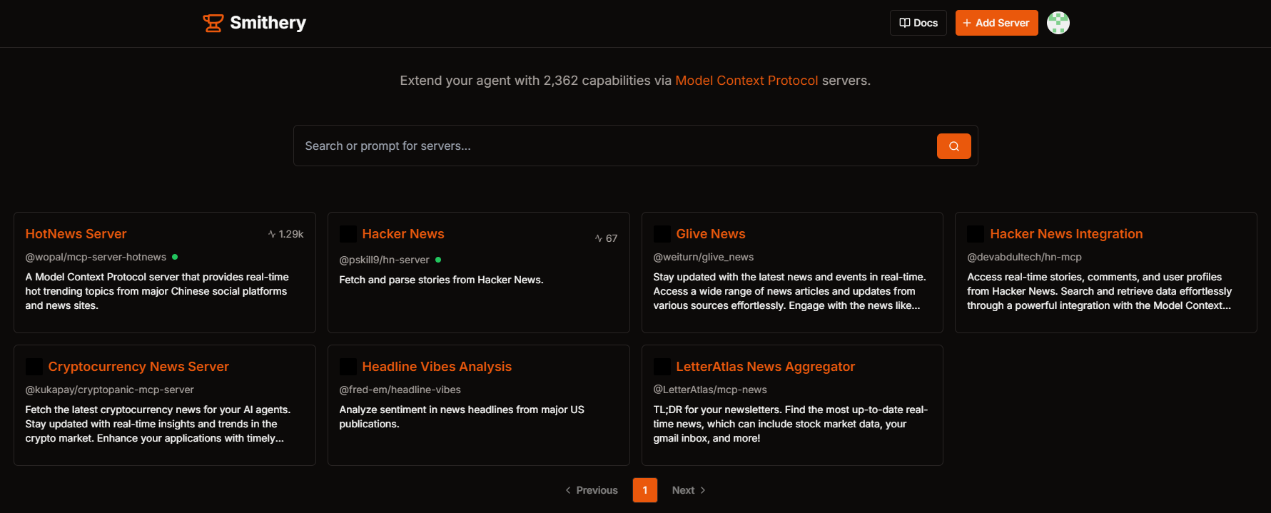Click the Hacker News server icon

tap(348, 234)
